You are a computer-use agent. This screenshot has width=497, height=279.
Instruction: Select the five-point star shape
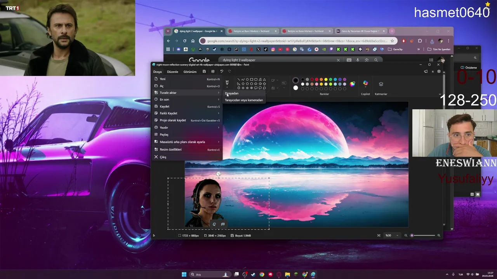[247, 88]
